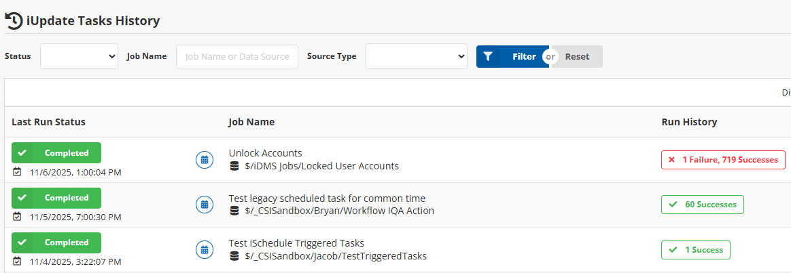Sort by Run History column header

tap(689, 122)
